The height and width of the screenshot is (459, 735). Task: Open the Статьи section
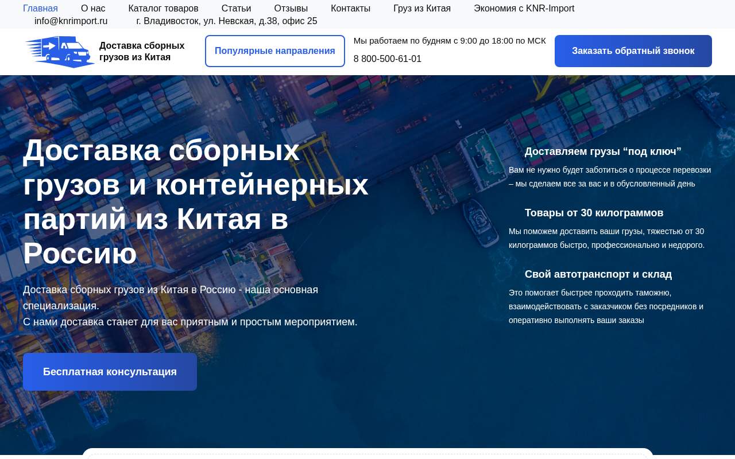pos(236,8)
